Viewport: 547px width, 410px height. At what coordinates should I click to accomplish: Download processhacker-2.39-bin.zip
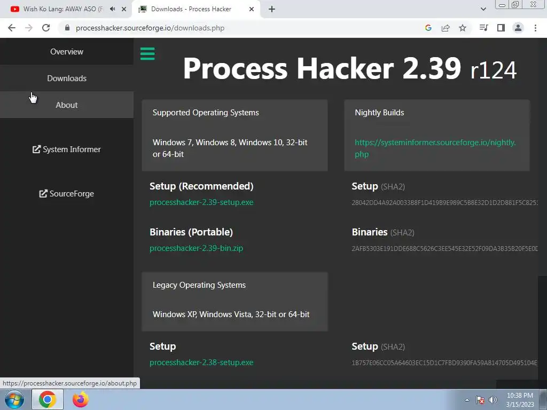[x=196, y=248]
